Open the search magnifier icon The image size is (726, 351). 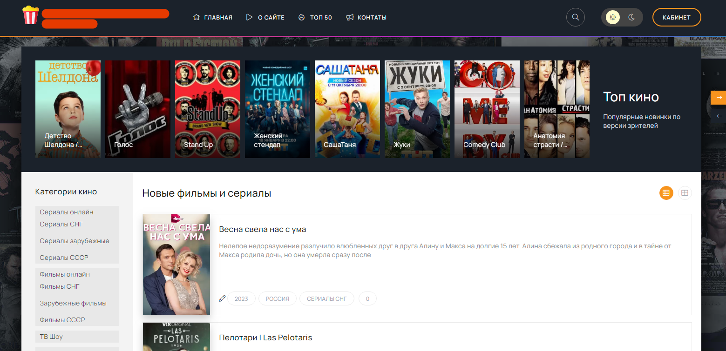click(x=576, y=17)
